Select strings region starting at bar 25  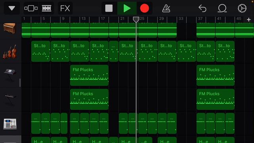coord(148,51)
